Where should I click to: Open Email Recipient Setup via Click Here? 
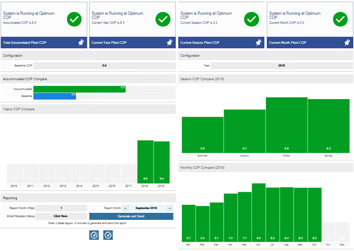[x=61, y=216]
